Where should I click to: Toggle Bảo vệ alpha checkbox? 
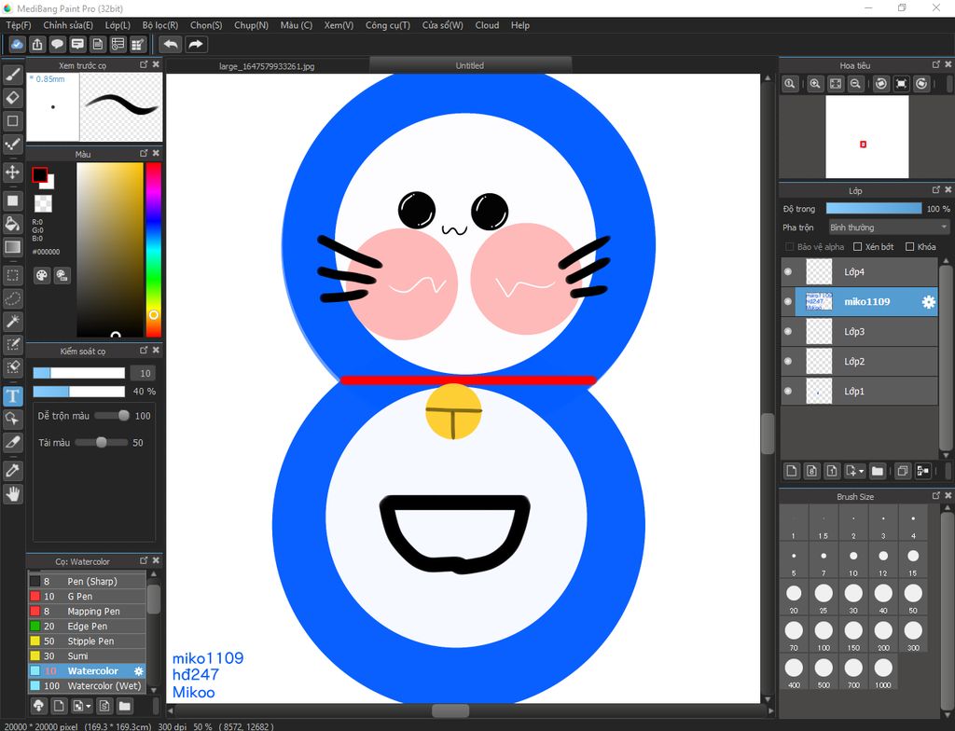point(790,247)
